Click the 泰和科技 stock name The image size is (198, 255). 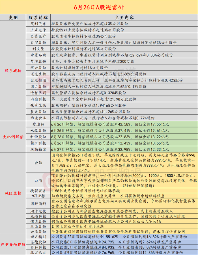38,247
